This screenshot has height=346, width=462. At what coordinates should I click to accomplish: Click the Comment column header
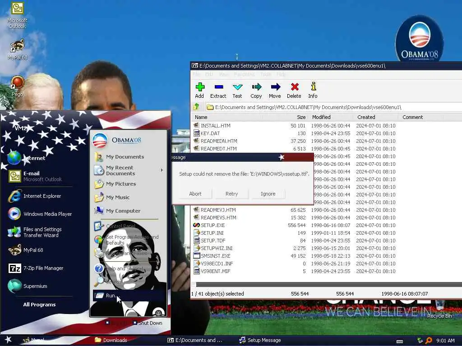click(x=421, y=117)
